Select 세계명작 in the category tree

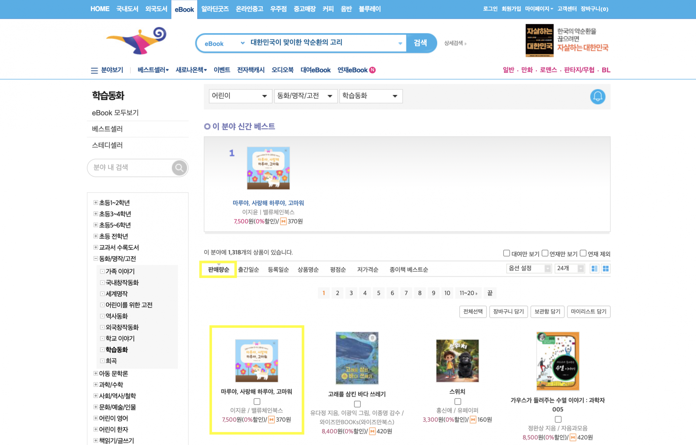(x=117, y=294)
